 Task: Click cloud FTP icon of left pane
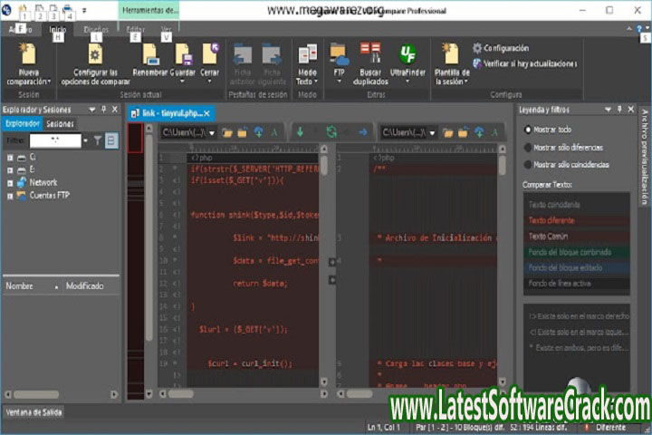259,133
